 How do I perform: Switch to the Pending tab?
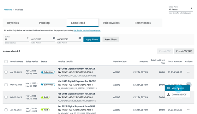pyautogui.click(x=44, y=23)
